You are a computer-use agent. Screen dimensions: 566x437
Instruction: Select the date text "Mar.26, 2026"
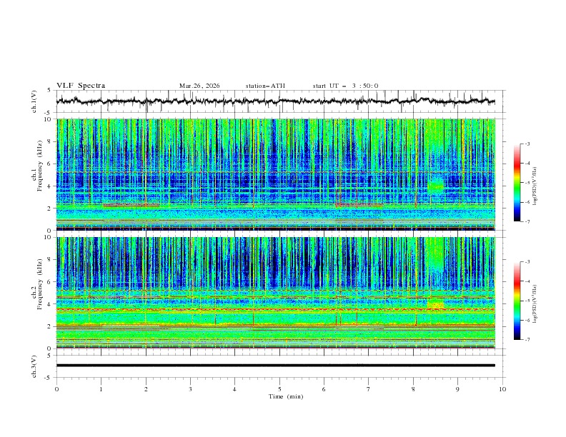pyautogui.click(x=199, y=86)
